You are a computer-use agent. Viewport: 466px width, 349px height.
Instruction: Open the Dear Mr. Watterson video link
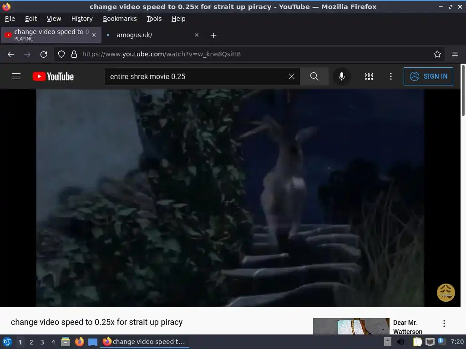tap(407, 327)
